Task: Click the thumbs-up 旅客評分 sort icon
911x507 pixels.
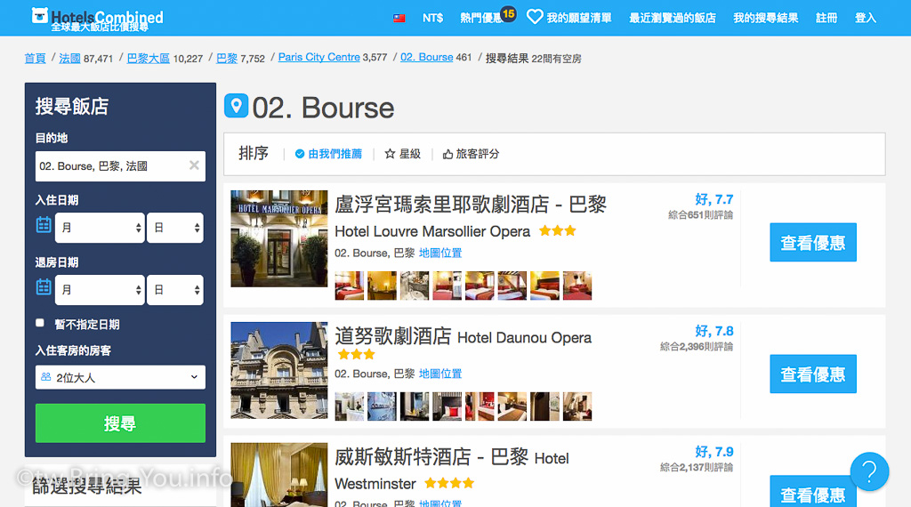Action: click(447, 154)
